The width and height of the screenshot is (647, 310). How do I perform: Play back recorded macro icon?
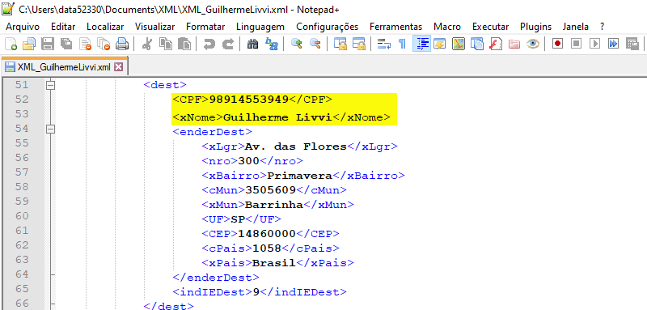tap(594, 44)
